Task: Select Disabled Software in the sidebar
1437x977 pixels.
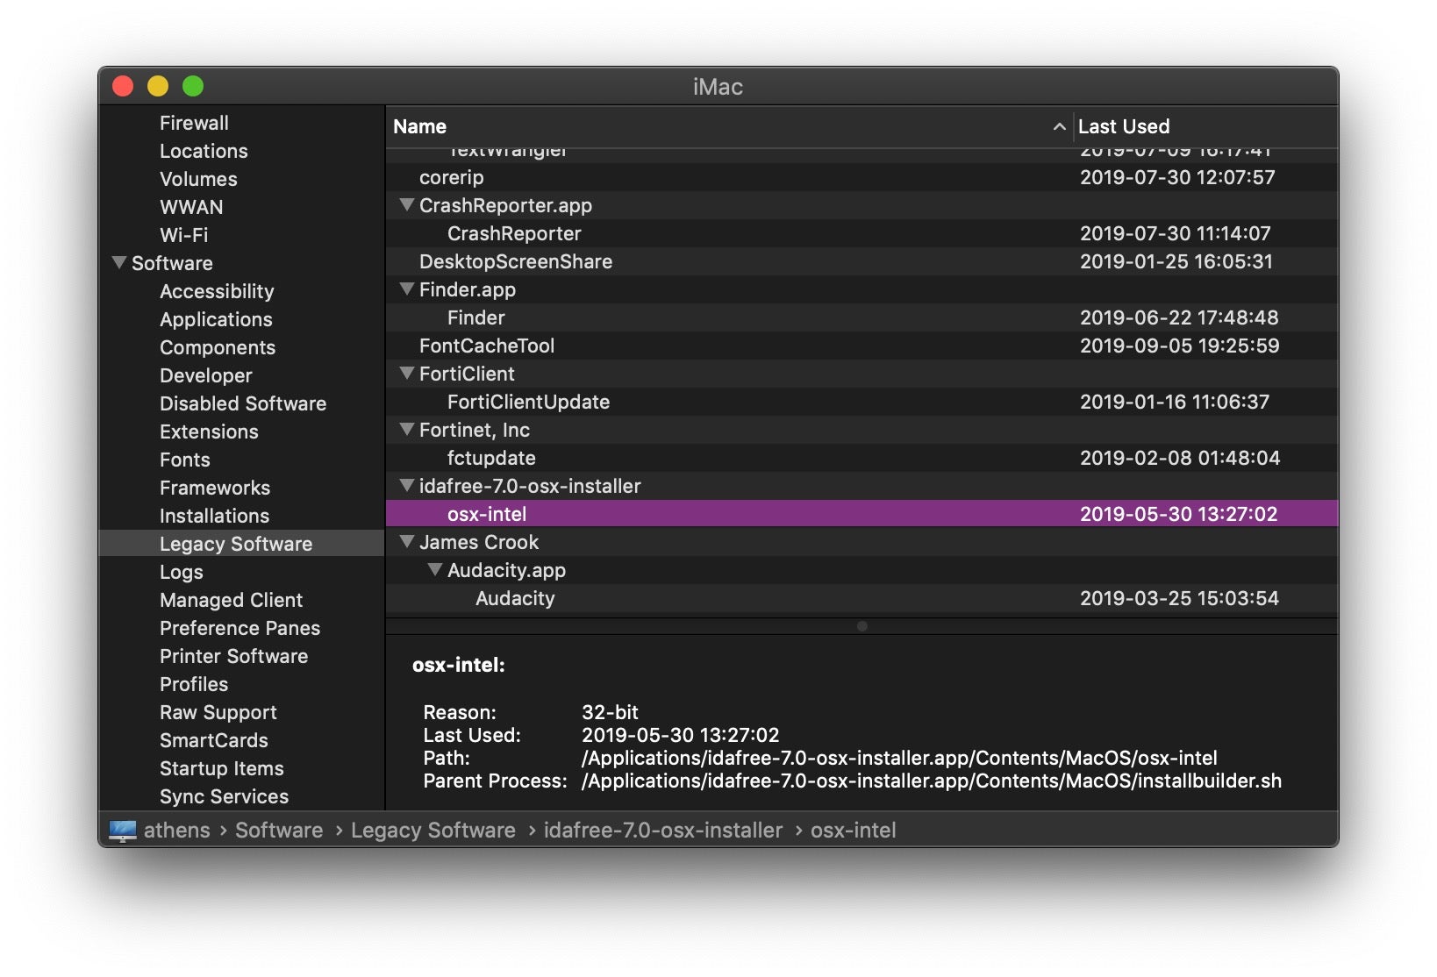Action: click(242, 403)
